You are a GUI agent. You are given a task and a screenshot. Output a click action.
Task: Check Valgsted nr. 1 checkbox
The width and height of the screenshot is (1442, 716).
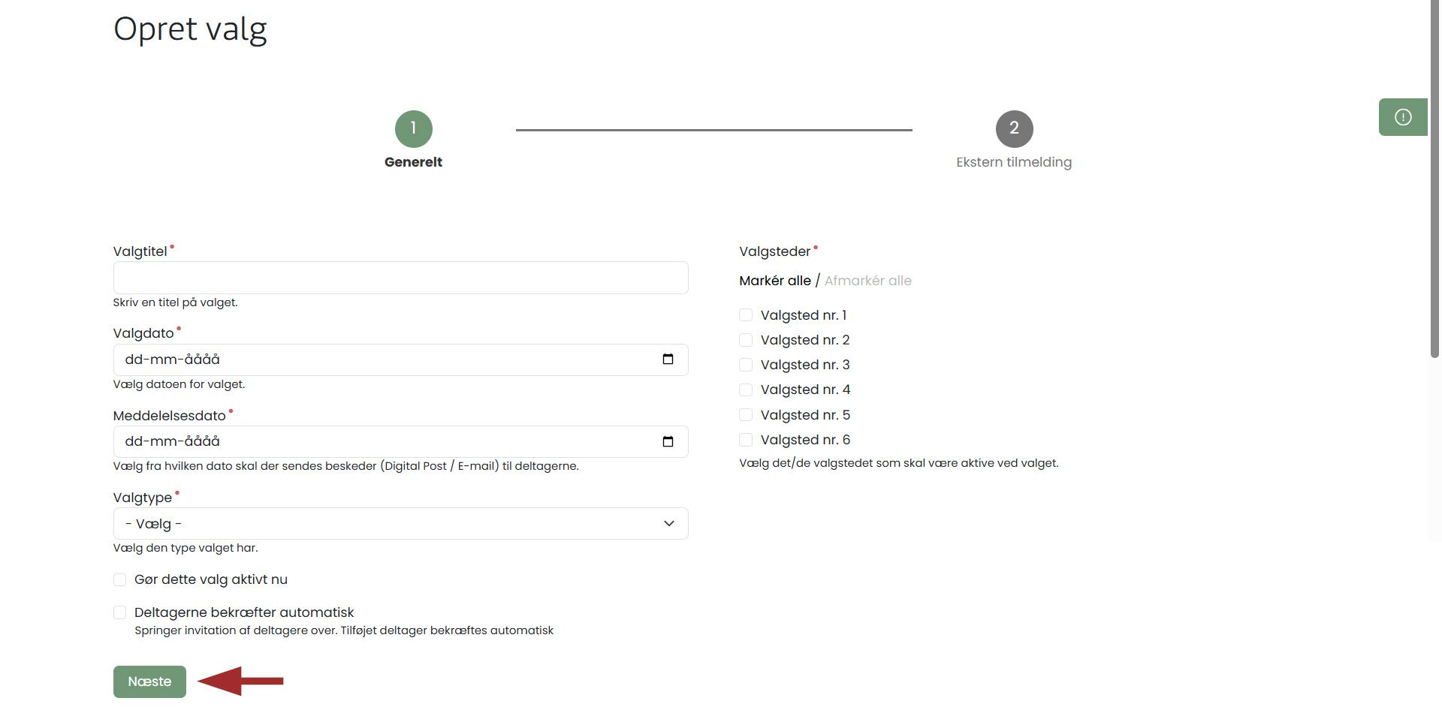point(746,315)
